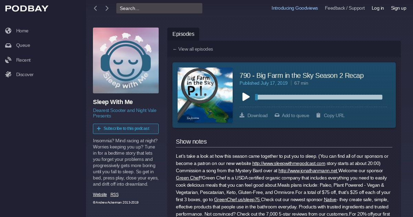Open Recent menu item
Image resolution: width=413 pixels, height=217 pixels.
pos(23,60)
